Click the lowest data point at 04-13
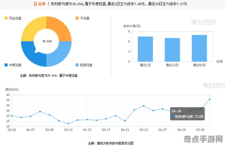 (x=68, y=123)
